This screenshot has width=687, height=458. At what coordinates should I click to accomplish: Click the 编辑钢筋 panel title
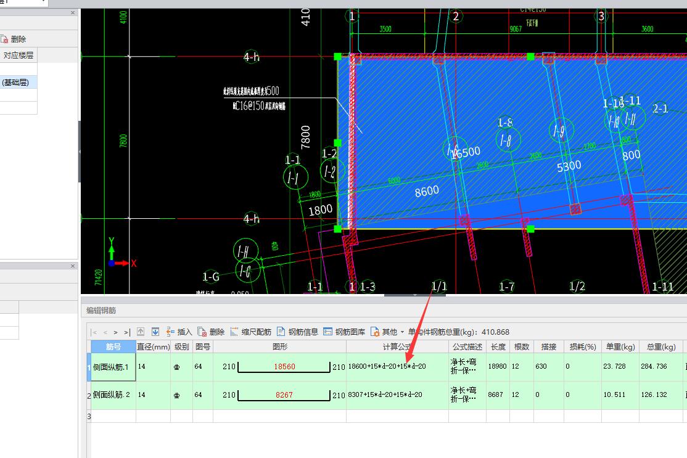tap(101, 311)
